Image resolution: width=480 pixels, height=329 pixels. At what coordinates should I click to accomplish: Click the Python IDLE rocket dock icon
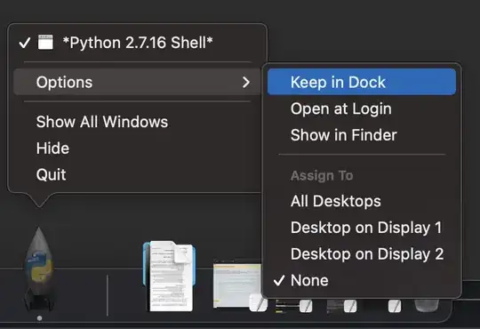39,269
